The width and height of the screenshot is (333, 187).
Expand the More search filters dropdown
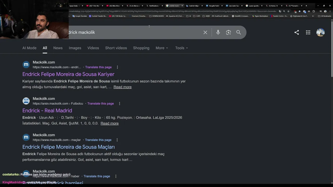tap(162, 48)
